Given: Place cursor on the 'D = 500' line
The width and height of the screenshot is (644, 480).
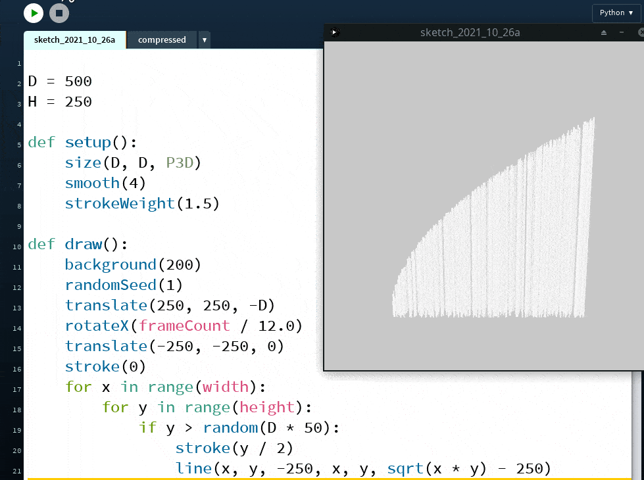Looking at the screenshot, I should [x=60, y=82].
